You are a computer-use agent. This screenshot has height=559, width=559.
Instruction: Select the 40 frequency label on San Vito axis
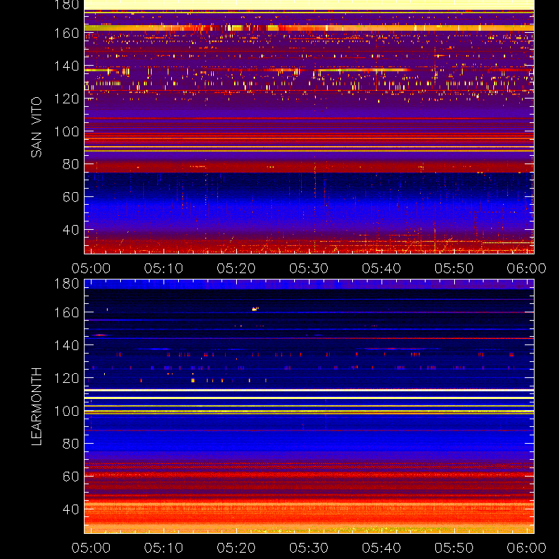click(x=71, y=230)
